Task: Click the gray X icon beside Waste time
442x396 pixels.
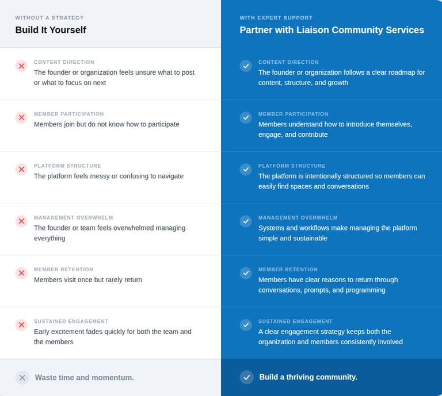Action: click(22, 378)
